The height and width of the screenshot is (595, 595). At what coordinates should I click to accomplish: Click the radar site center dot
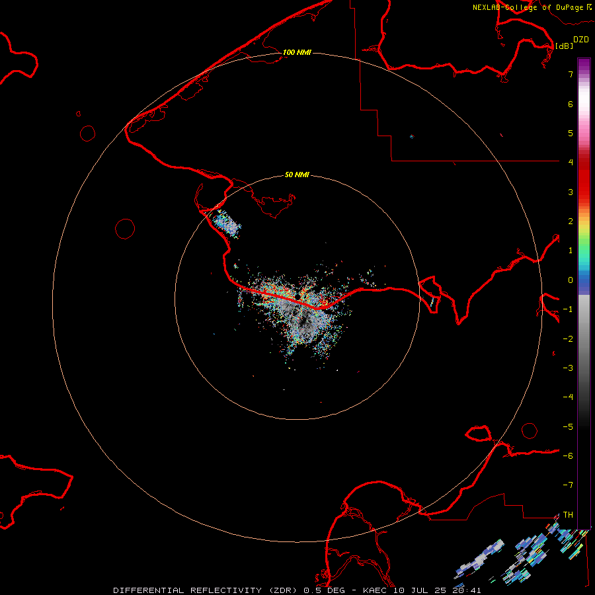[298, 296]
